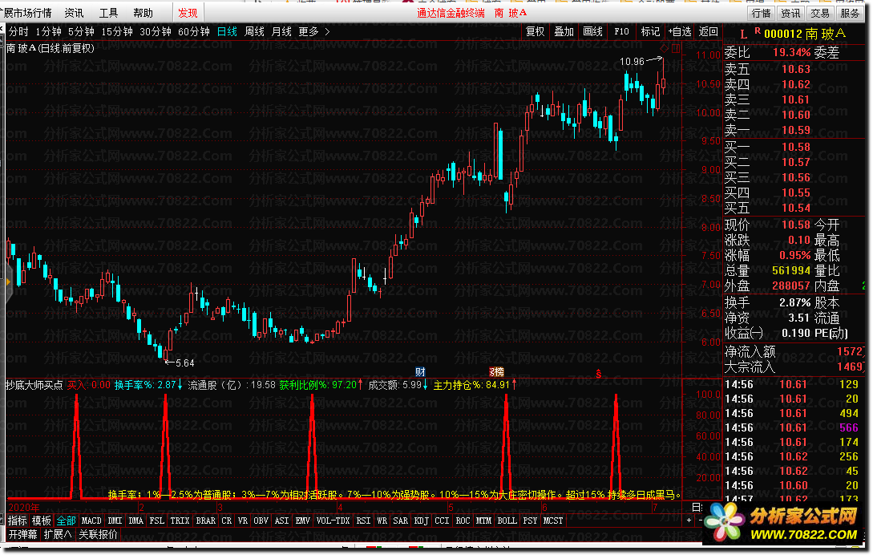Screen dimensions: 873x555
Task: Select the 日线 daily chart tab
Action: click(227, 32)
